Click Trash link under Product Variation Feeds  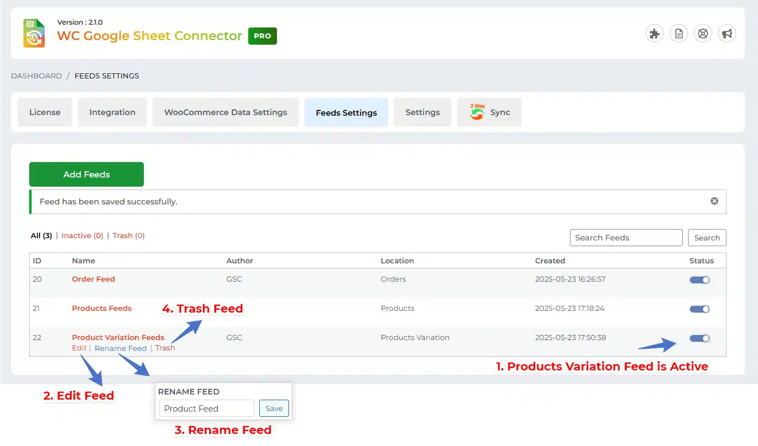(165, 348)
